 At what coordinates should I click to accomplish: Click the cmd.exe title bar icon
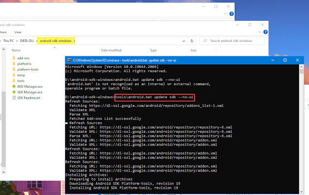[70, 60]
